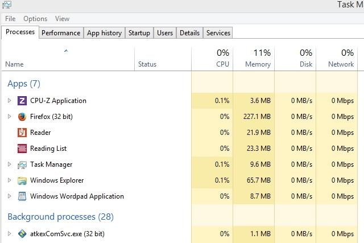
Task: Click the Windows Explorer folder icon
Action: (x=22, y=180)
